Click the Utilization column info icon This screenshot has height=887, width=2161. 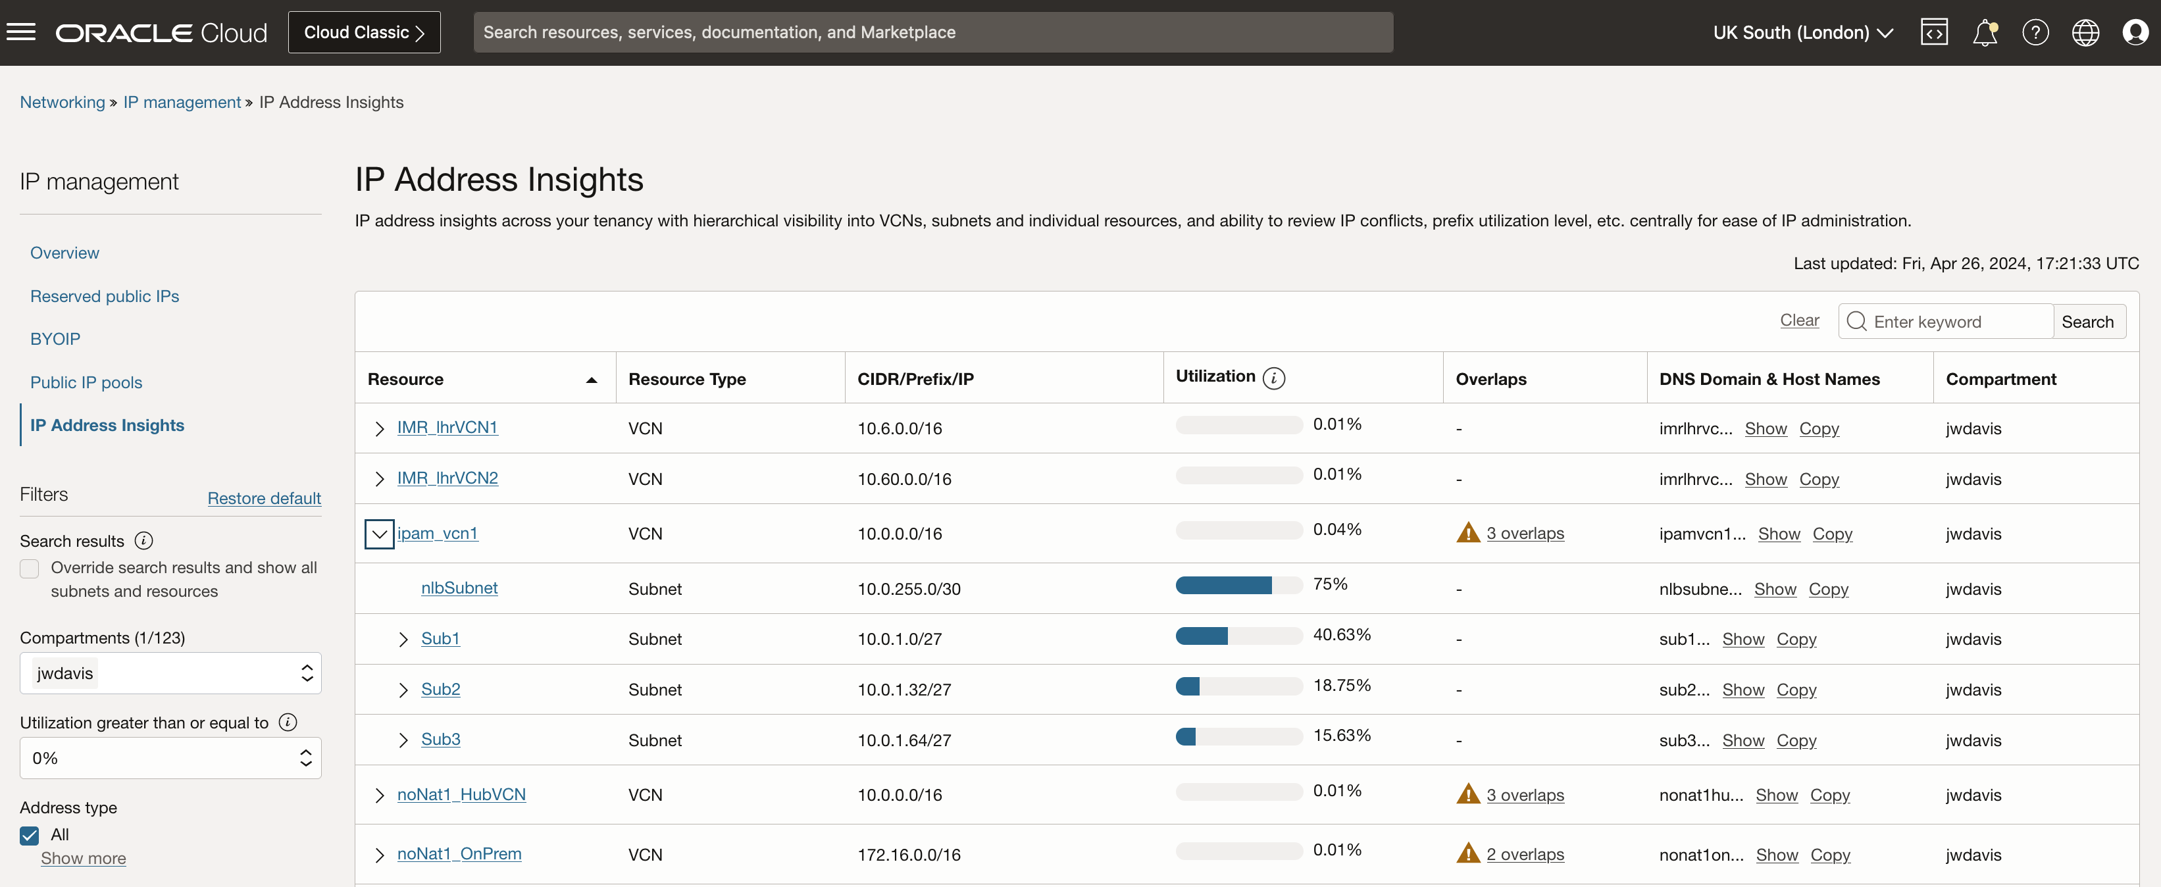tap(1275, 378)
